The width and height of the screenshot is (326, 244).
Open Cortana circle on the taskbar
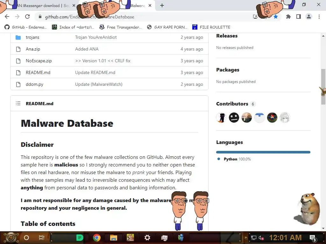(x=26, y=238)
